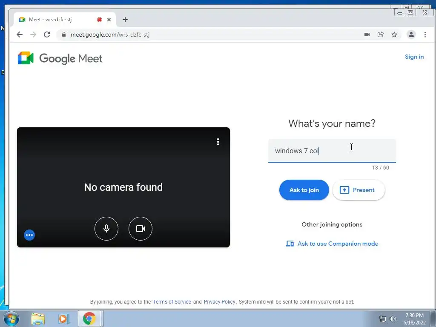Open Ask to use Companion mode link
436x327 pixels.
332,244
